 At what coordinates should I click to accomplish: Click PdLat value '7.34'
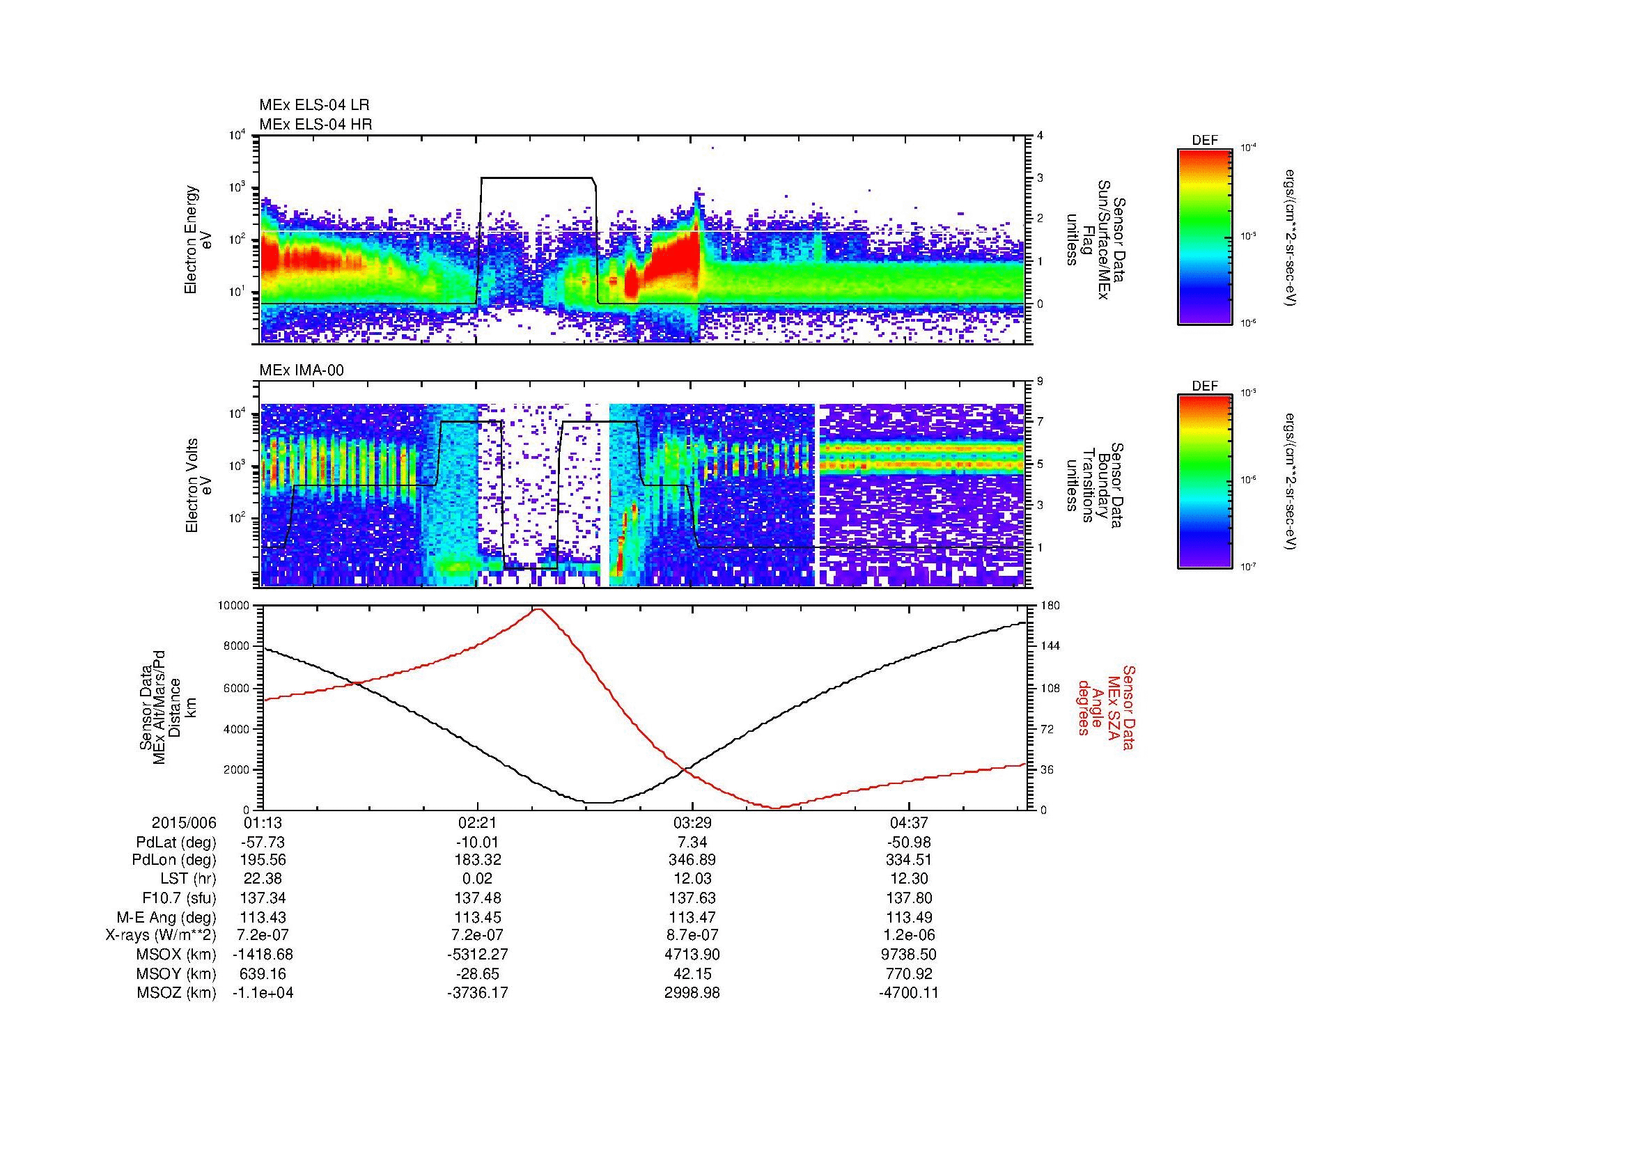[x=692, y=843]
